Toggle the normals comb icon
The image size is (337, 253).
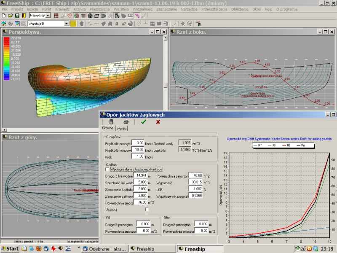coord(130,16)
